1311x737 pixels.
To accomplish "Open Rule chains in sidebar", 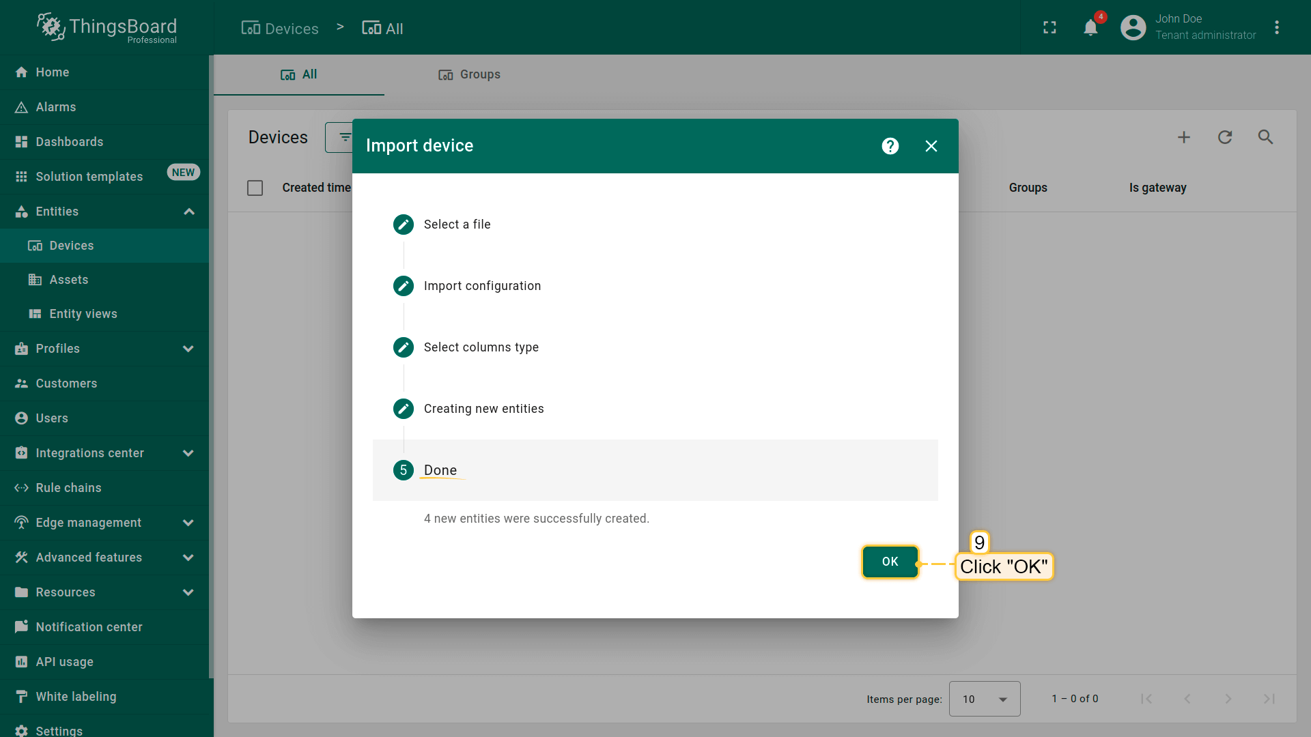I will click(x=68, y=488).
